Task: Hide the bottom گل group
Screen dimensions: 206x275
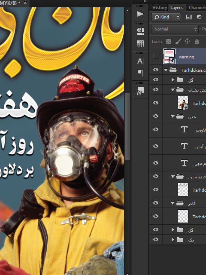Action: tap(156, 229)
